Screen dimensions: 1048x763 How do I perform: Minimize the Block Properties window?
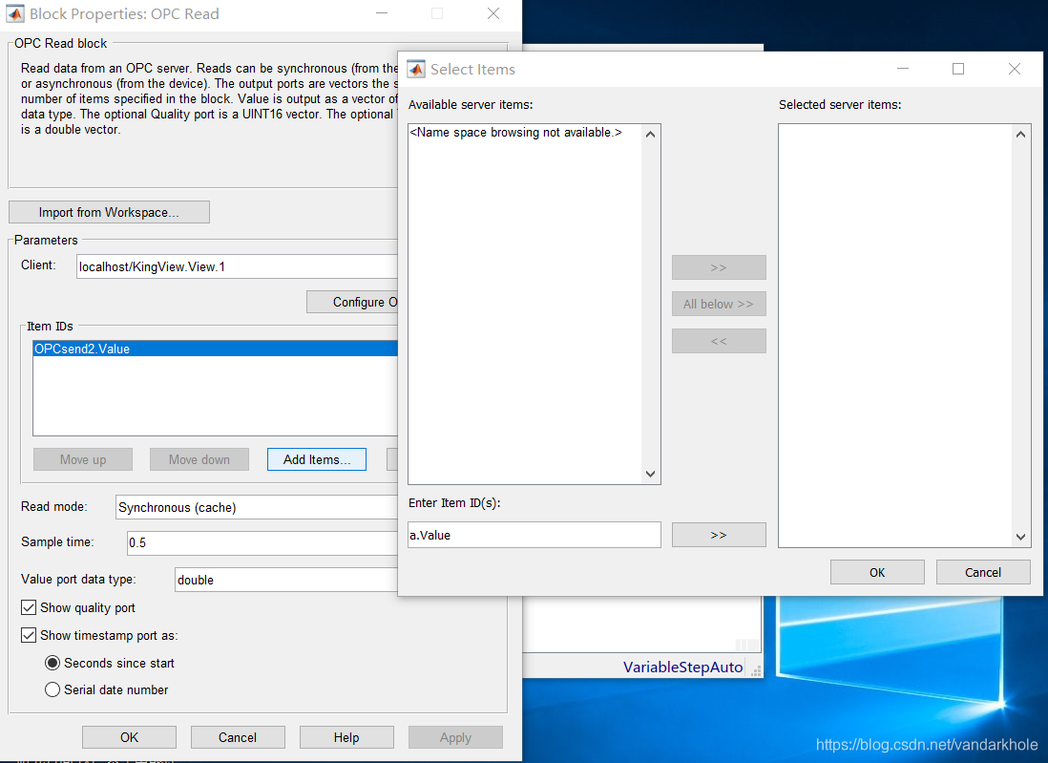pyautogui.click(x=382, y=13)
